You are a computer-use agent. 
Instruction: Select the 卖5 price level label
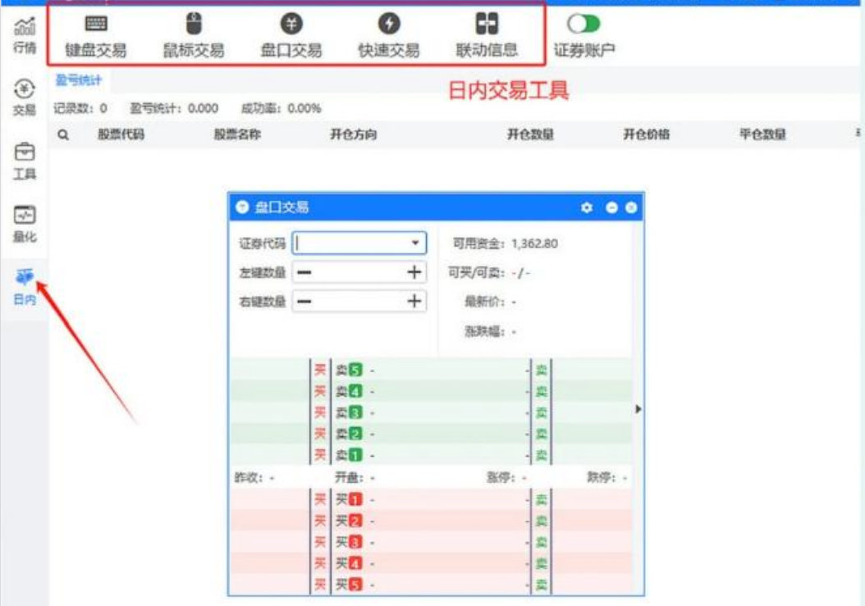click(349, 370)
